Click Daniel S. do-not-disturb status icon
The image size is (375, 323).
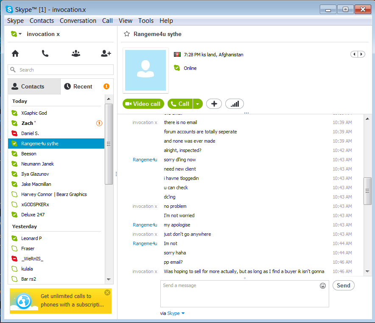14,133
